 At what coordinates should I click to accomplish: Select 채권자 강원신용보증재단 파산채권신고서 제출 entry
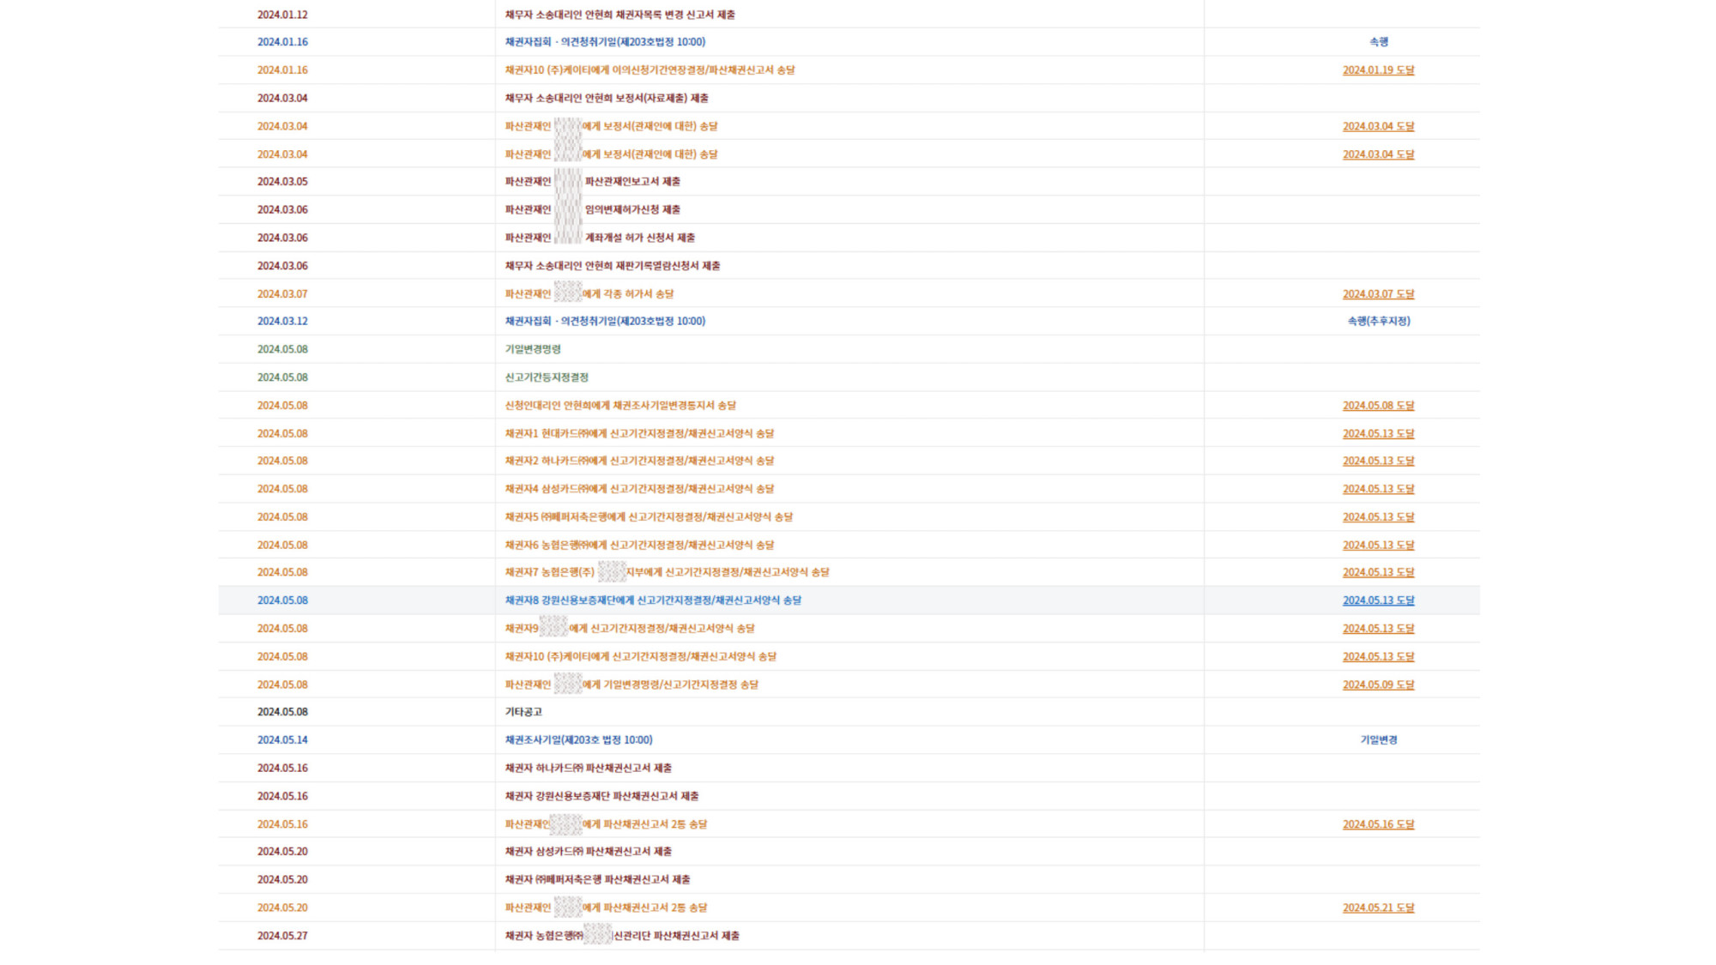601,797
